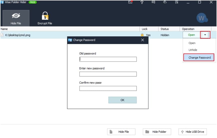Click the Confirm new password field
This screenshot has height=138, width=217.
pos(108,88)
